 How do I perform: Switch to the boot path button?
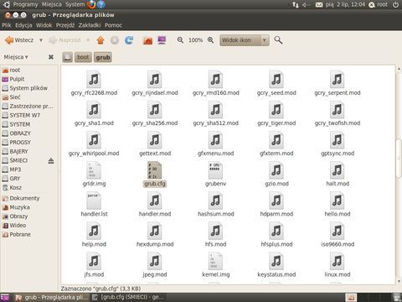[x=83, y=57]
